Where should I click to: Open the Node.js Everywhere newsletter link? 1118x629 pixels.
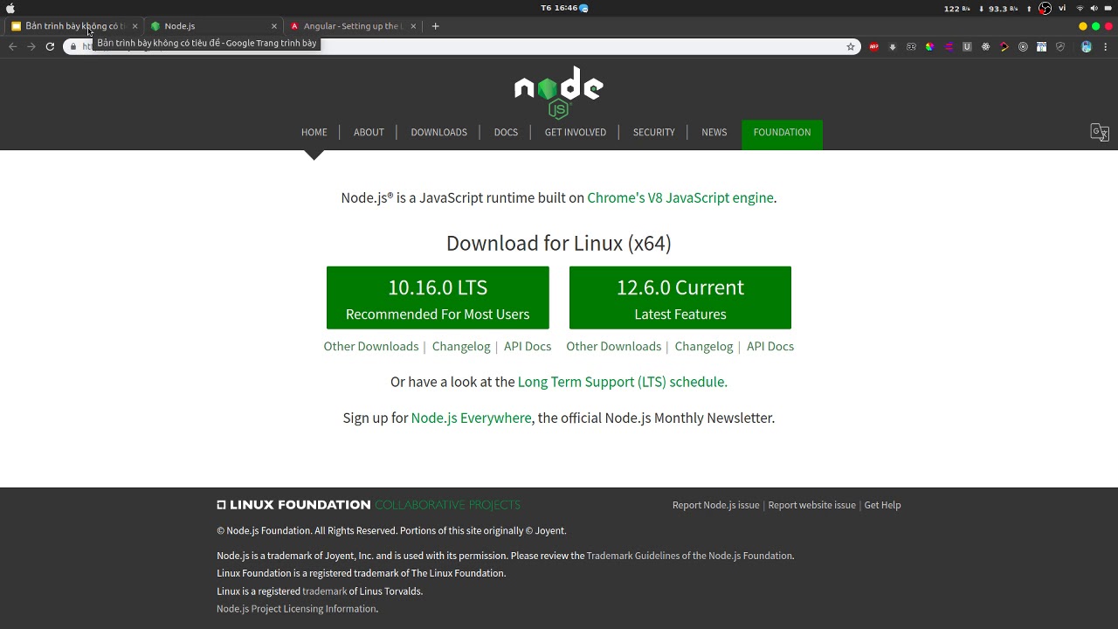point(471,418)
